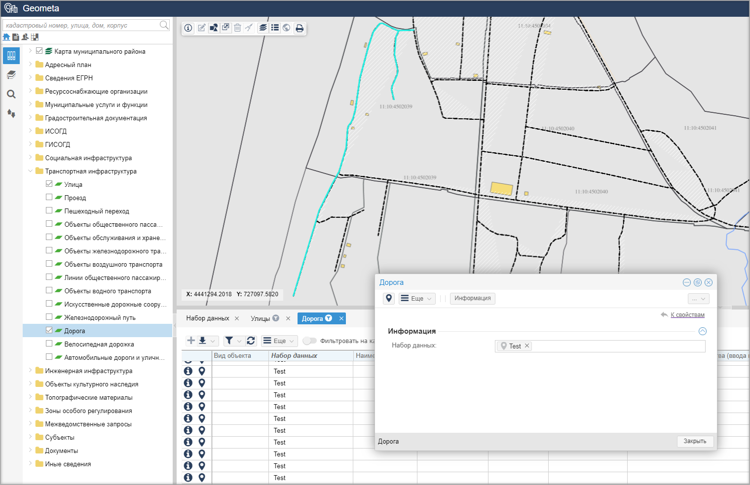Select Автомобильные дороги и улич… tree item
This screenshot has width=750, height=485.
(x=114, y=357)
